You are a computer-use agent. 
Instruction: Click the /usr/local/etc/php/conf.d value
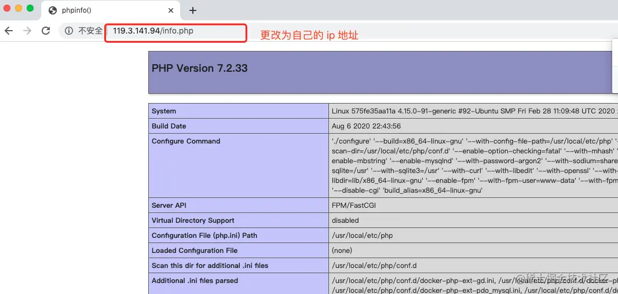[373, 265]
